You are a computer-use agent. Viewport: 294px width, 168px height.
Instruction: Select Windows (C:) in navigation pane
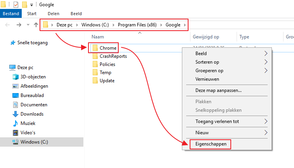[x=34, y=142]
